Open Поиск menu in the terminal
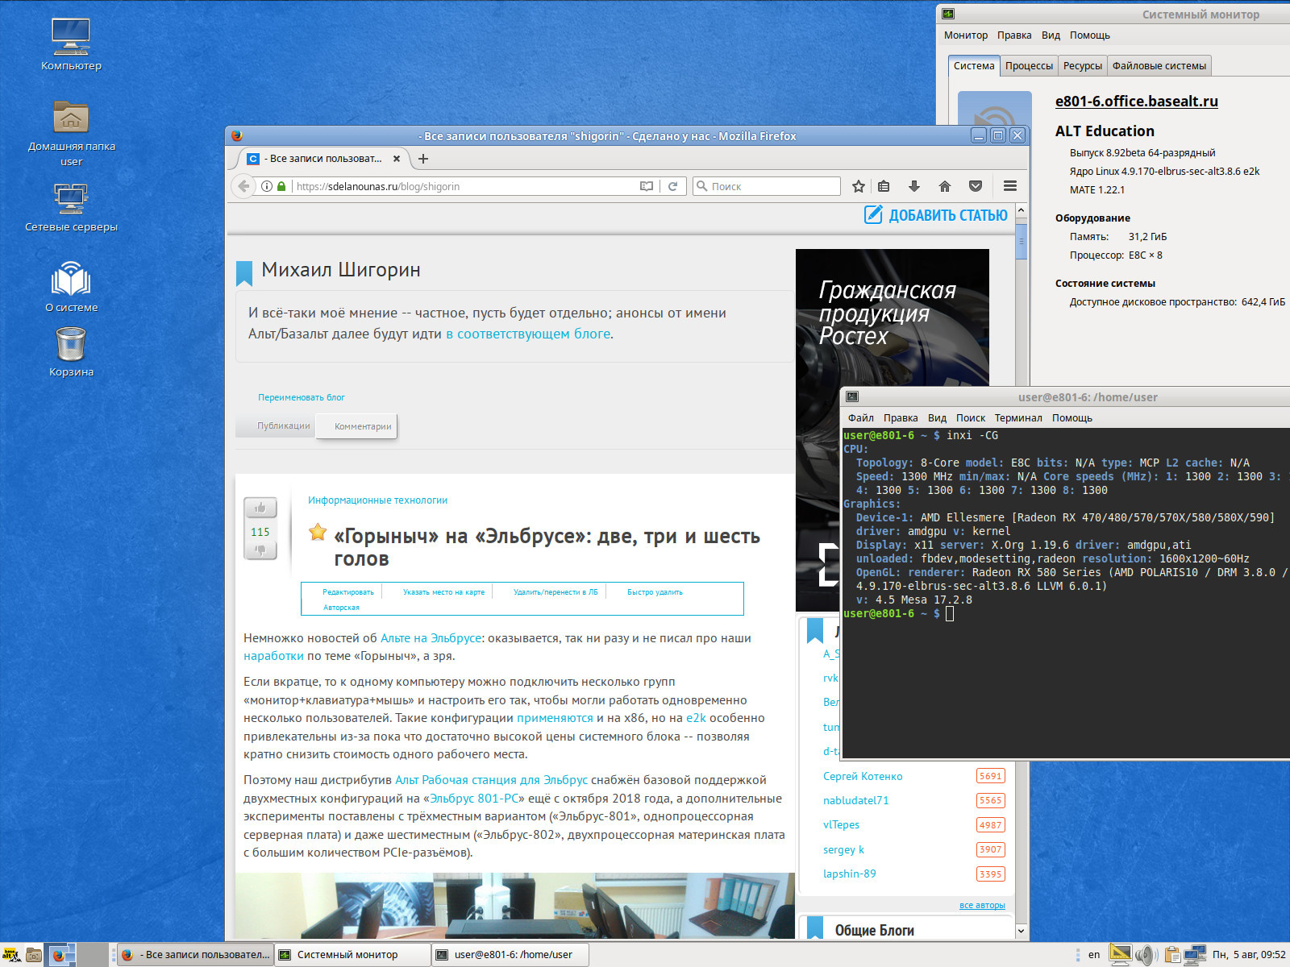Image resolution: width=1290 pixels, height=967 pixels. tap(971, 418)
